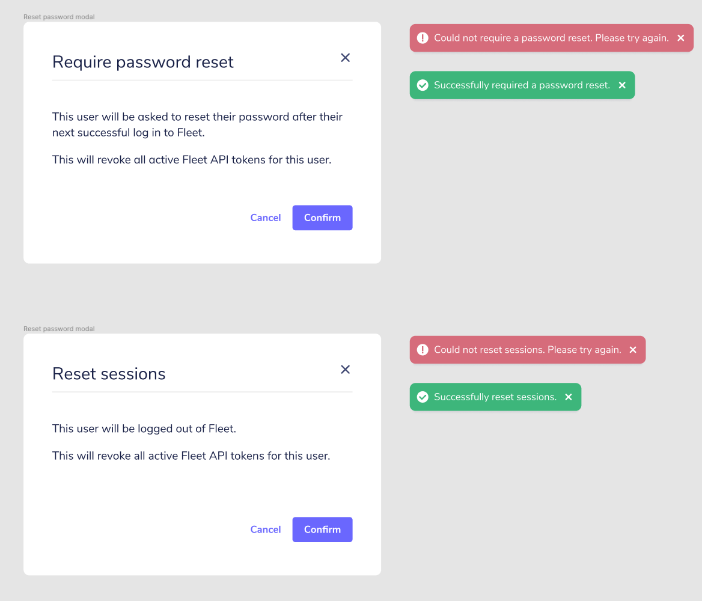Click the checkmark icon on the reset sessions success toast

coord(423,397)
